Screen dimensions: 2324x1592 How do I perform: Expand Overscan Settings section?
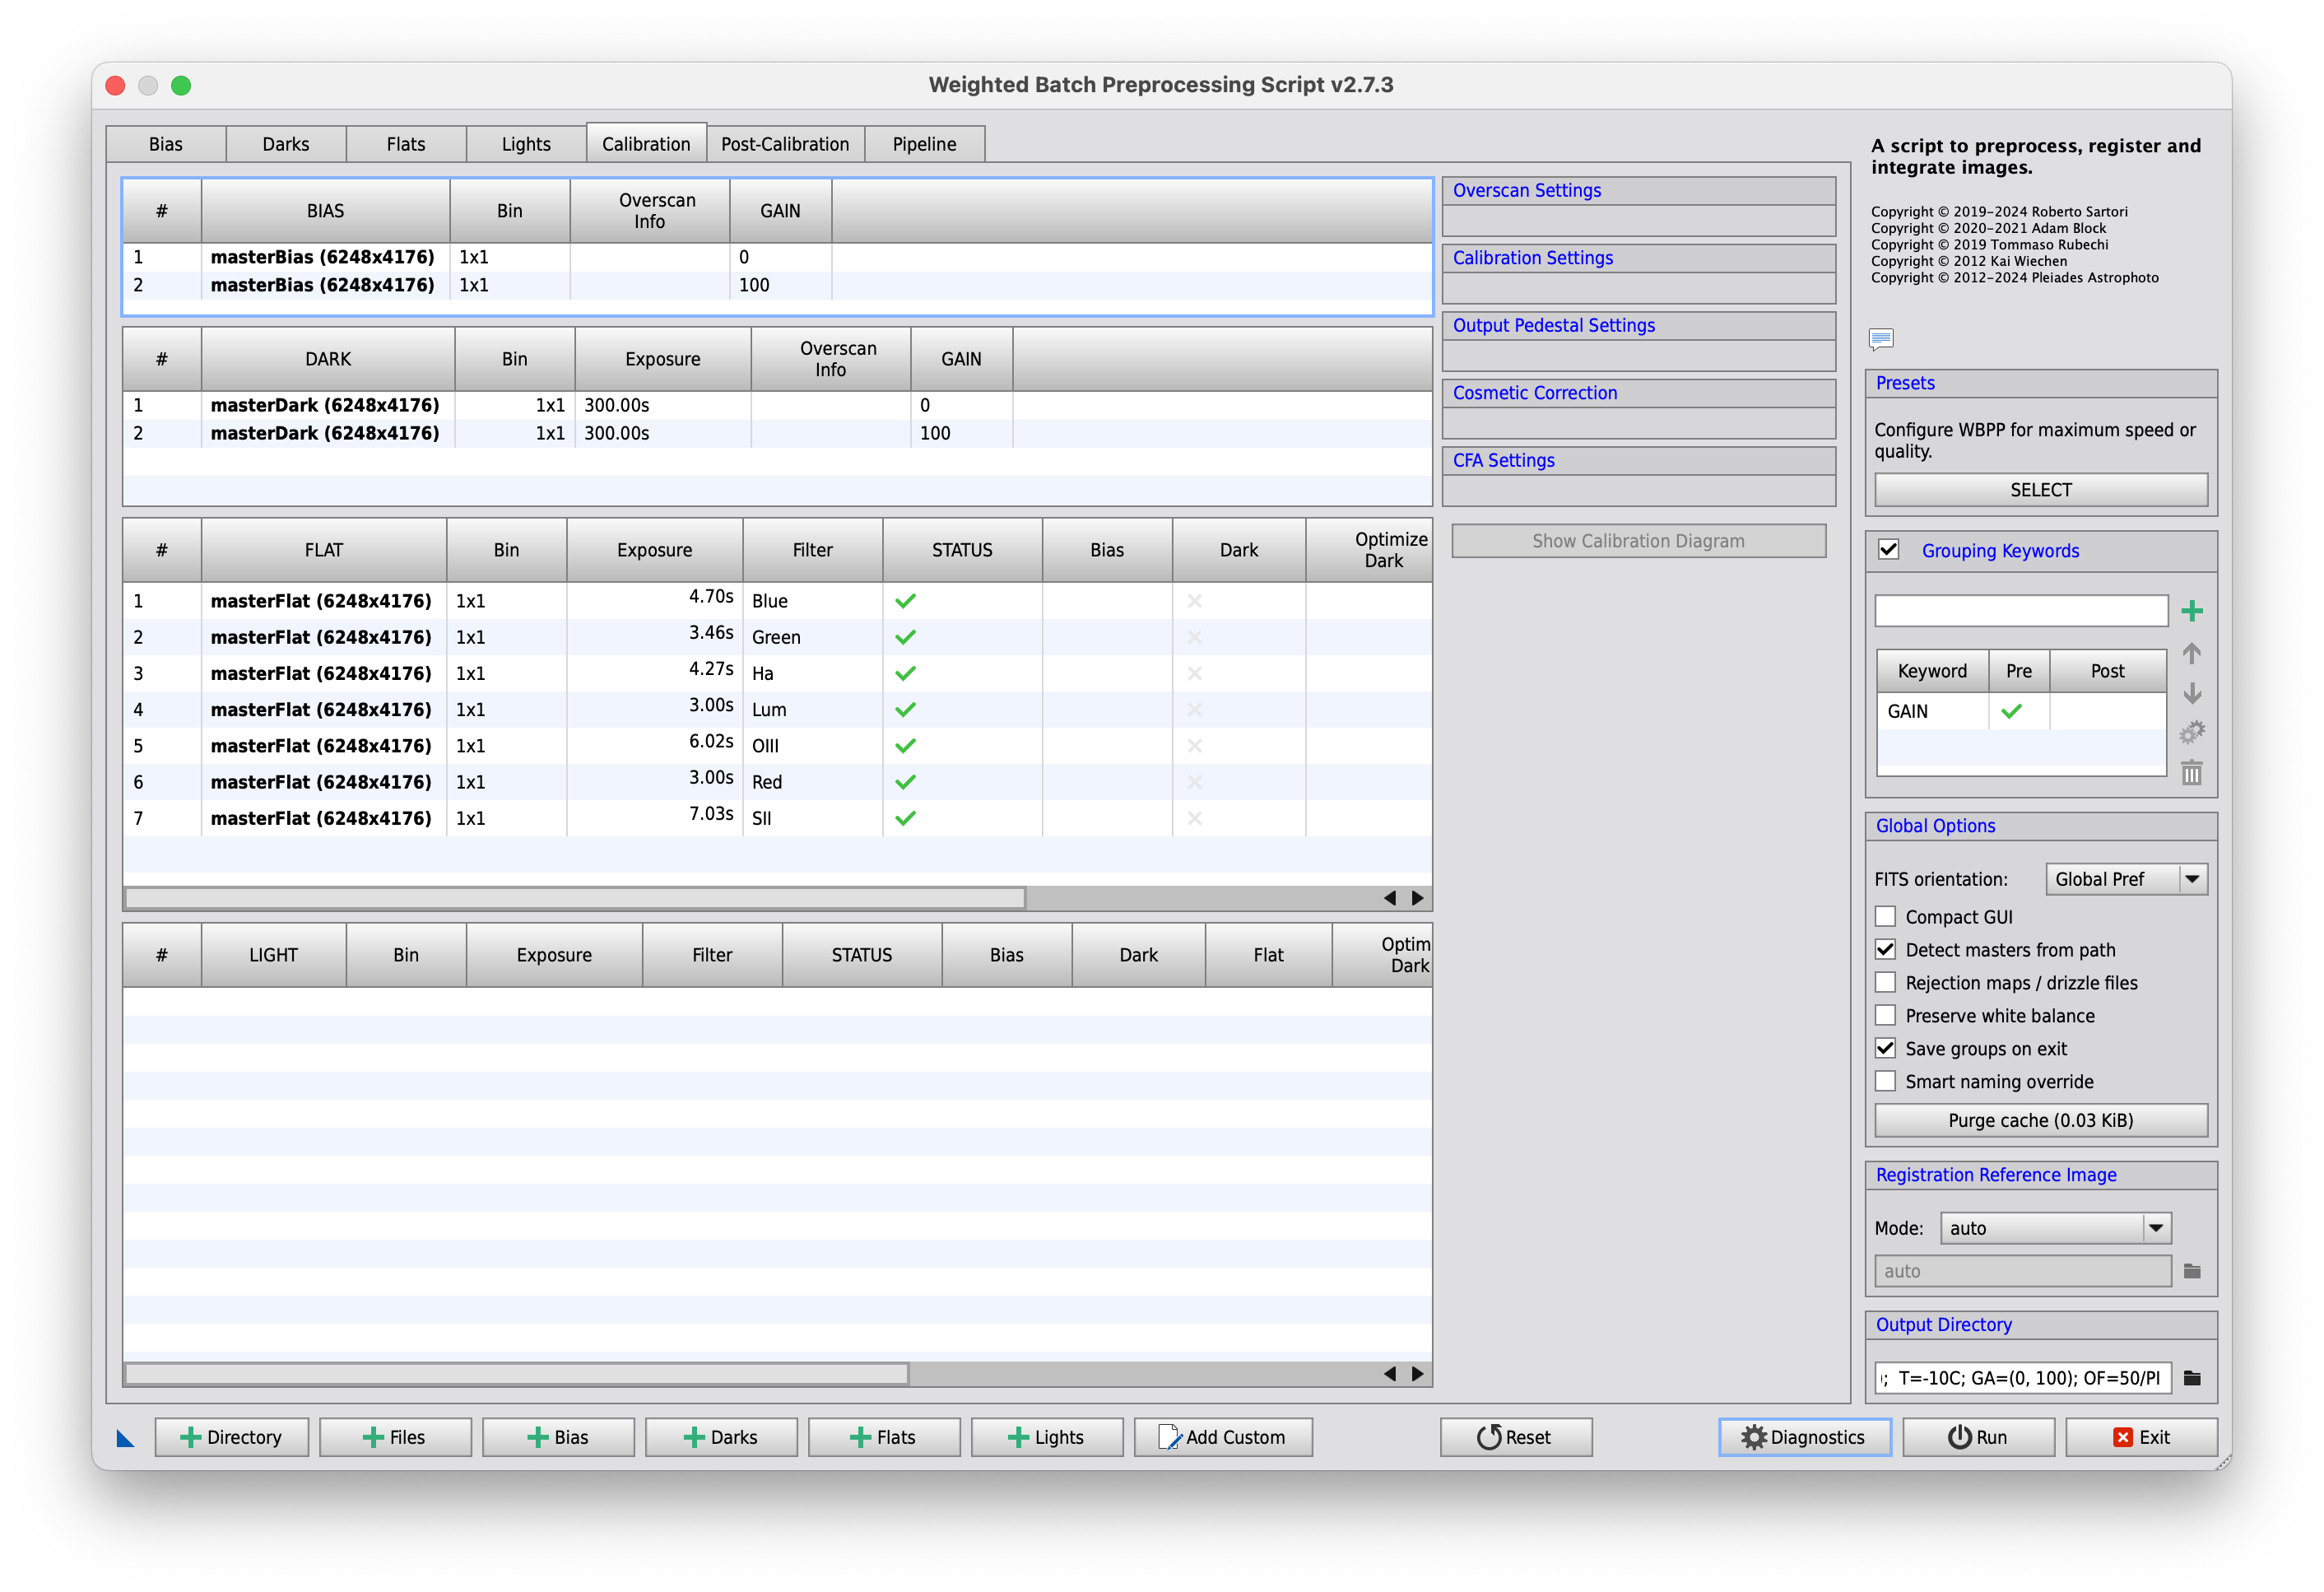click(x=1638, y=190)
